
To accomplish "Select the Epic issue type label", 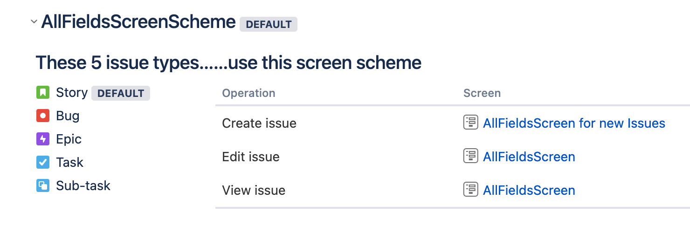I will pyautogui.click(x=69, y=139).
